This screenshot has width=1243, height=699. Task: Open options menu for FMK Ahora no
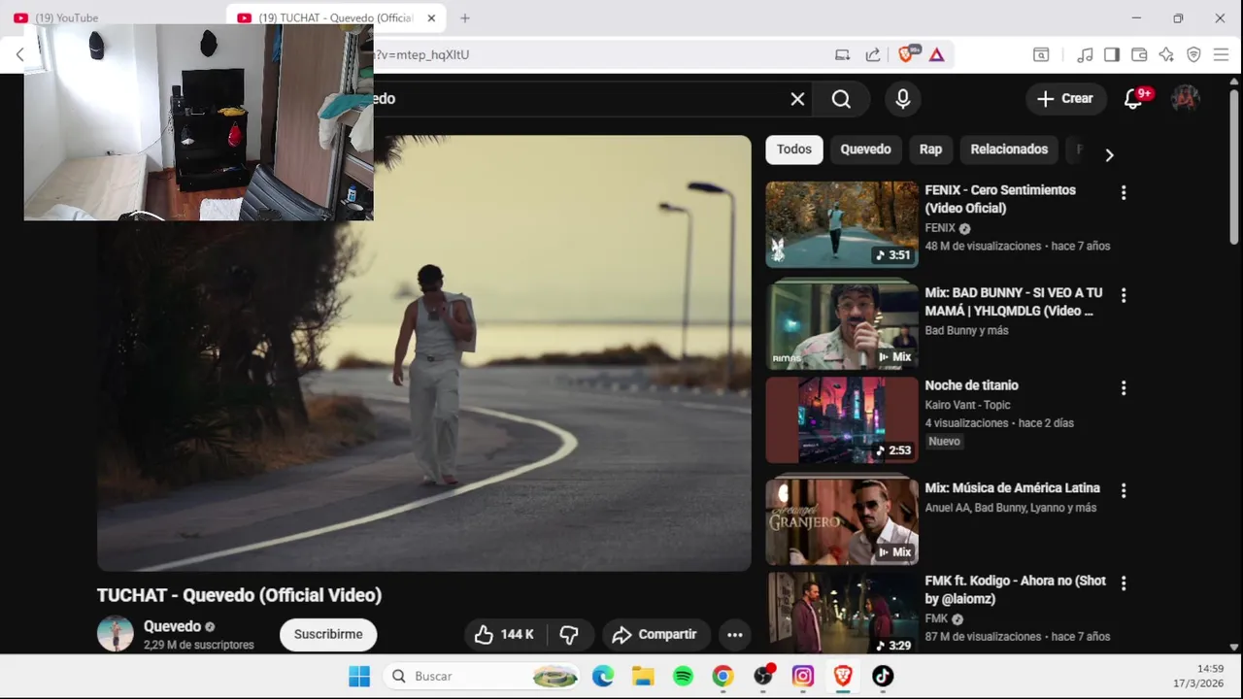coord(1124,583)
